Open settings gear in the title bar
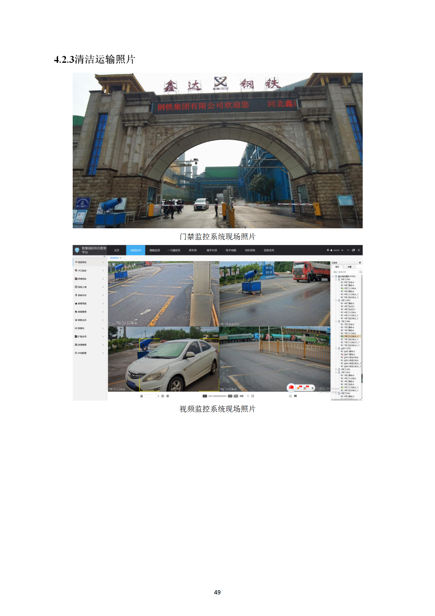The image size is (435, 616). pos(328,250)
